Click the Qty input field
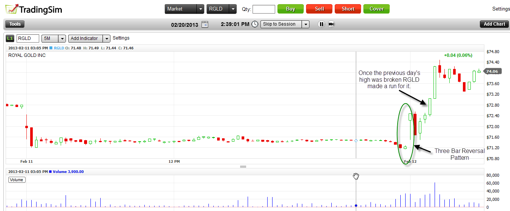The image size is (510, 211). pyautogui.click(x=263, y=9)
